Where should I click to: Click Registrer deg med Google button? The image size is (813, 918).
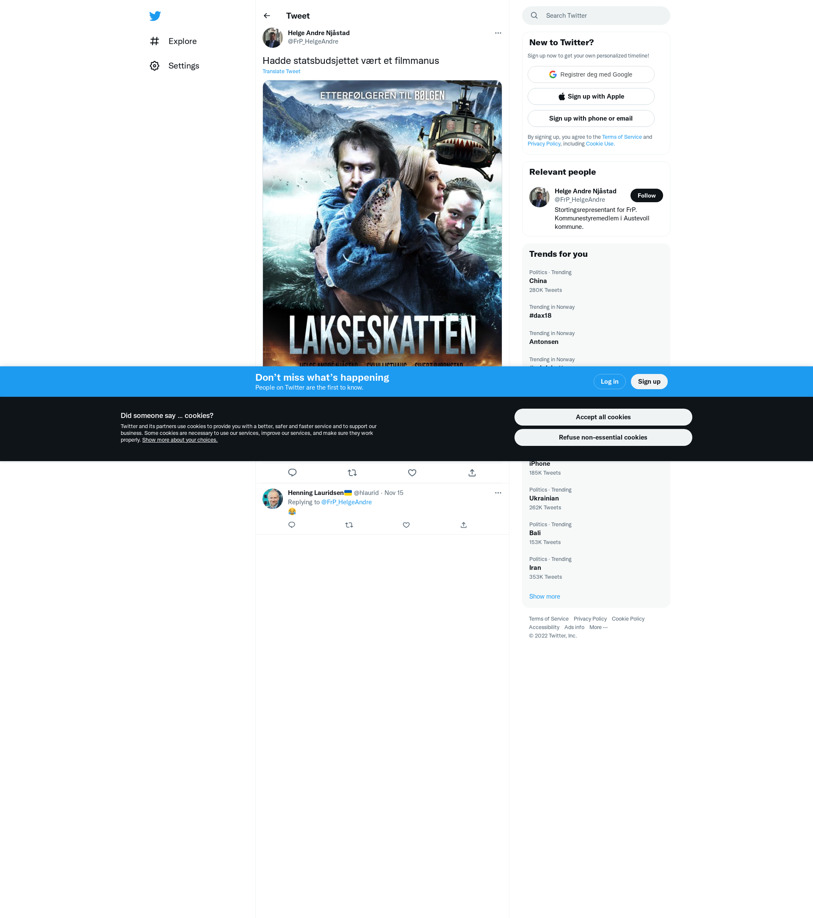[x=591, y=74]
